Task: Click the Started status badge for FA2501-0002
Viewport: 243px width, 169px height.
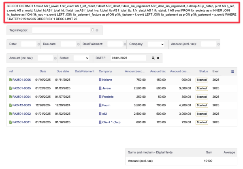Action: click(x=201, y=114)
